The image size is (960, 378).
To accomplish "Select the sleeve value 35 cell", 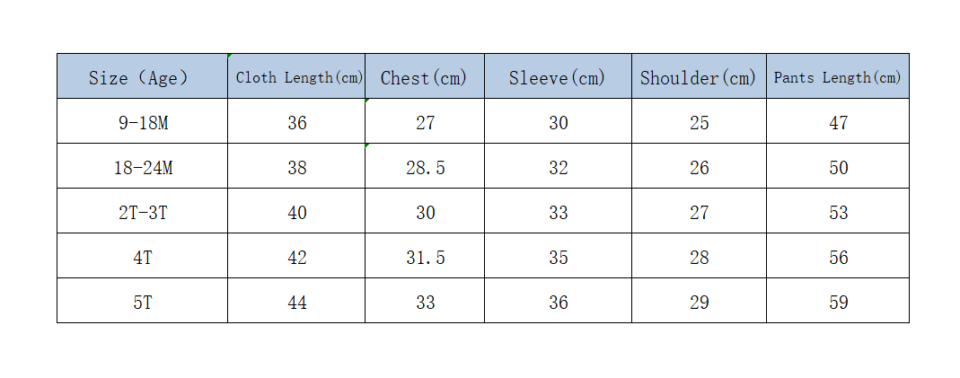I will 558,256.
